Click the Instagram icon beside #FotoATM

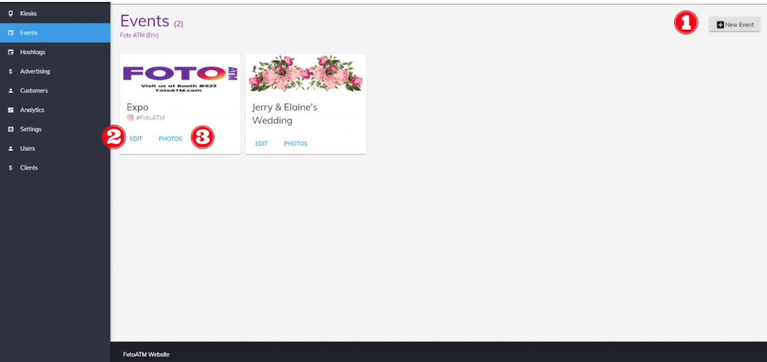130,118
